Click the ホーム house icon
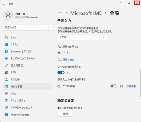The height and width of the screenshot is (122, 141). click(x=6, y=37)
